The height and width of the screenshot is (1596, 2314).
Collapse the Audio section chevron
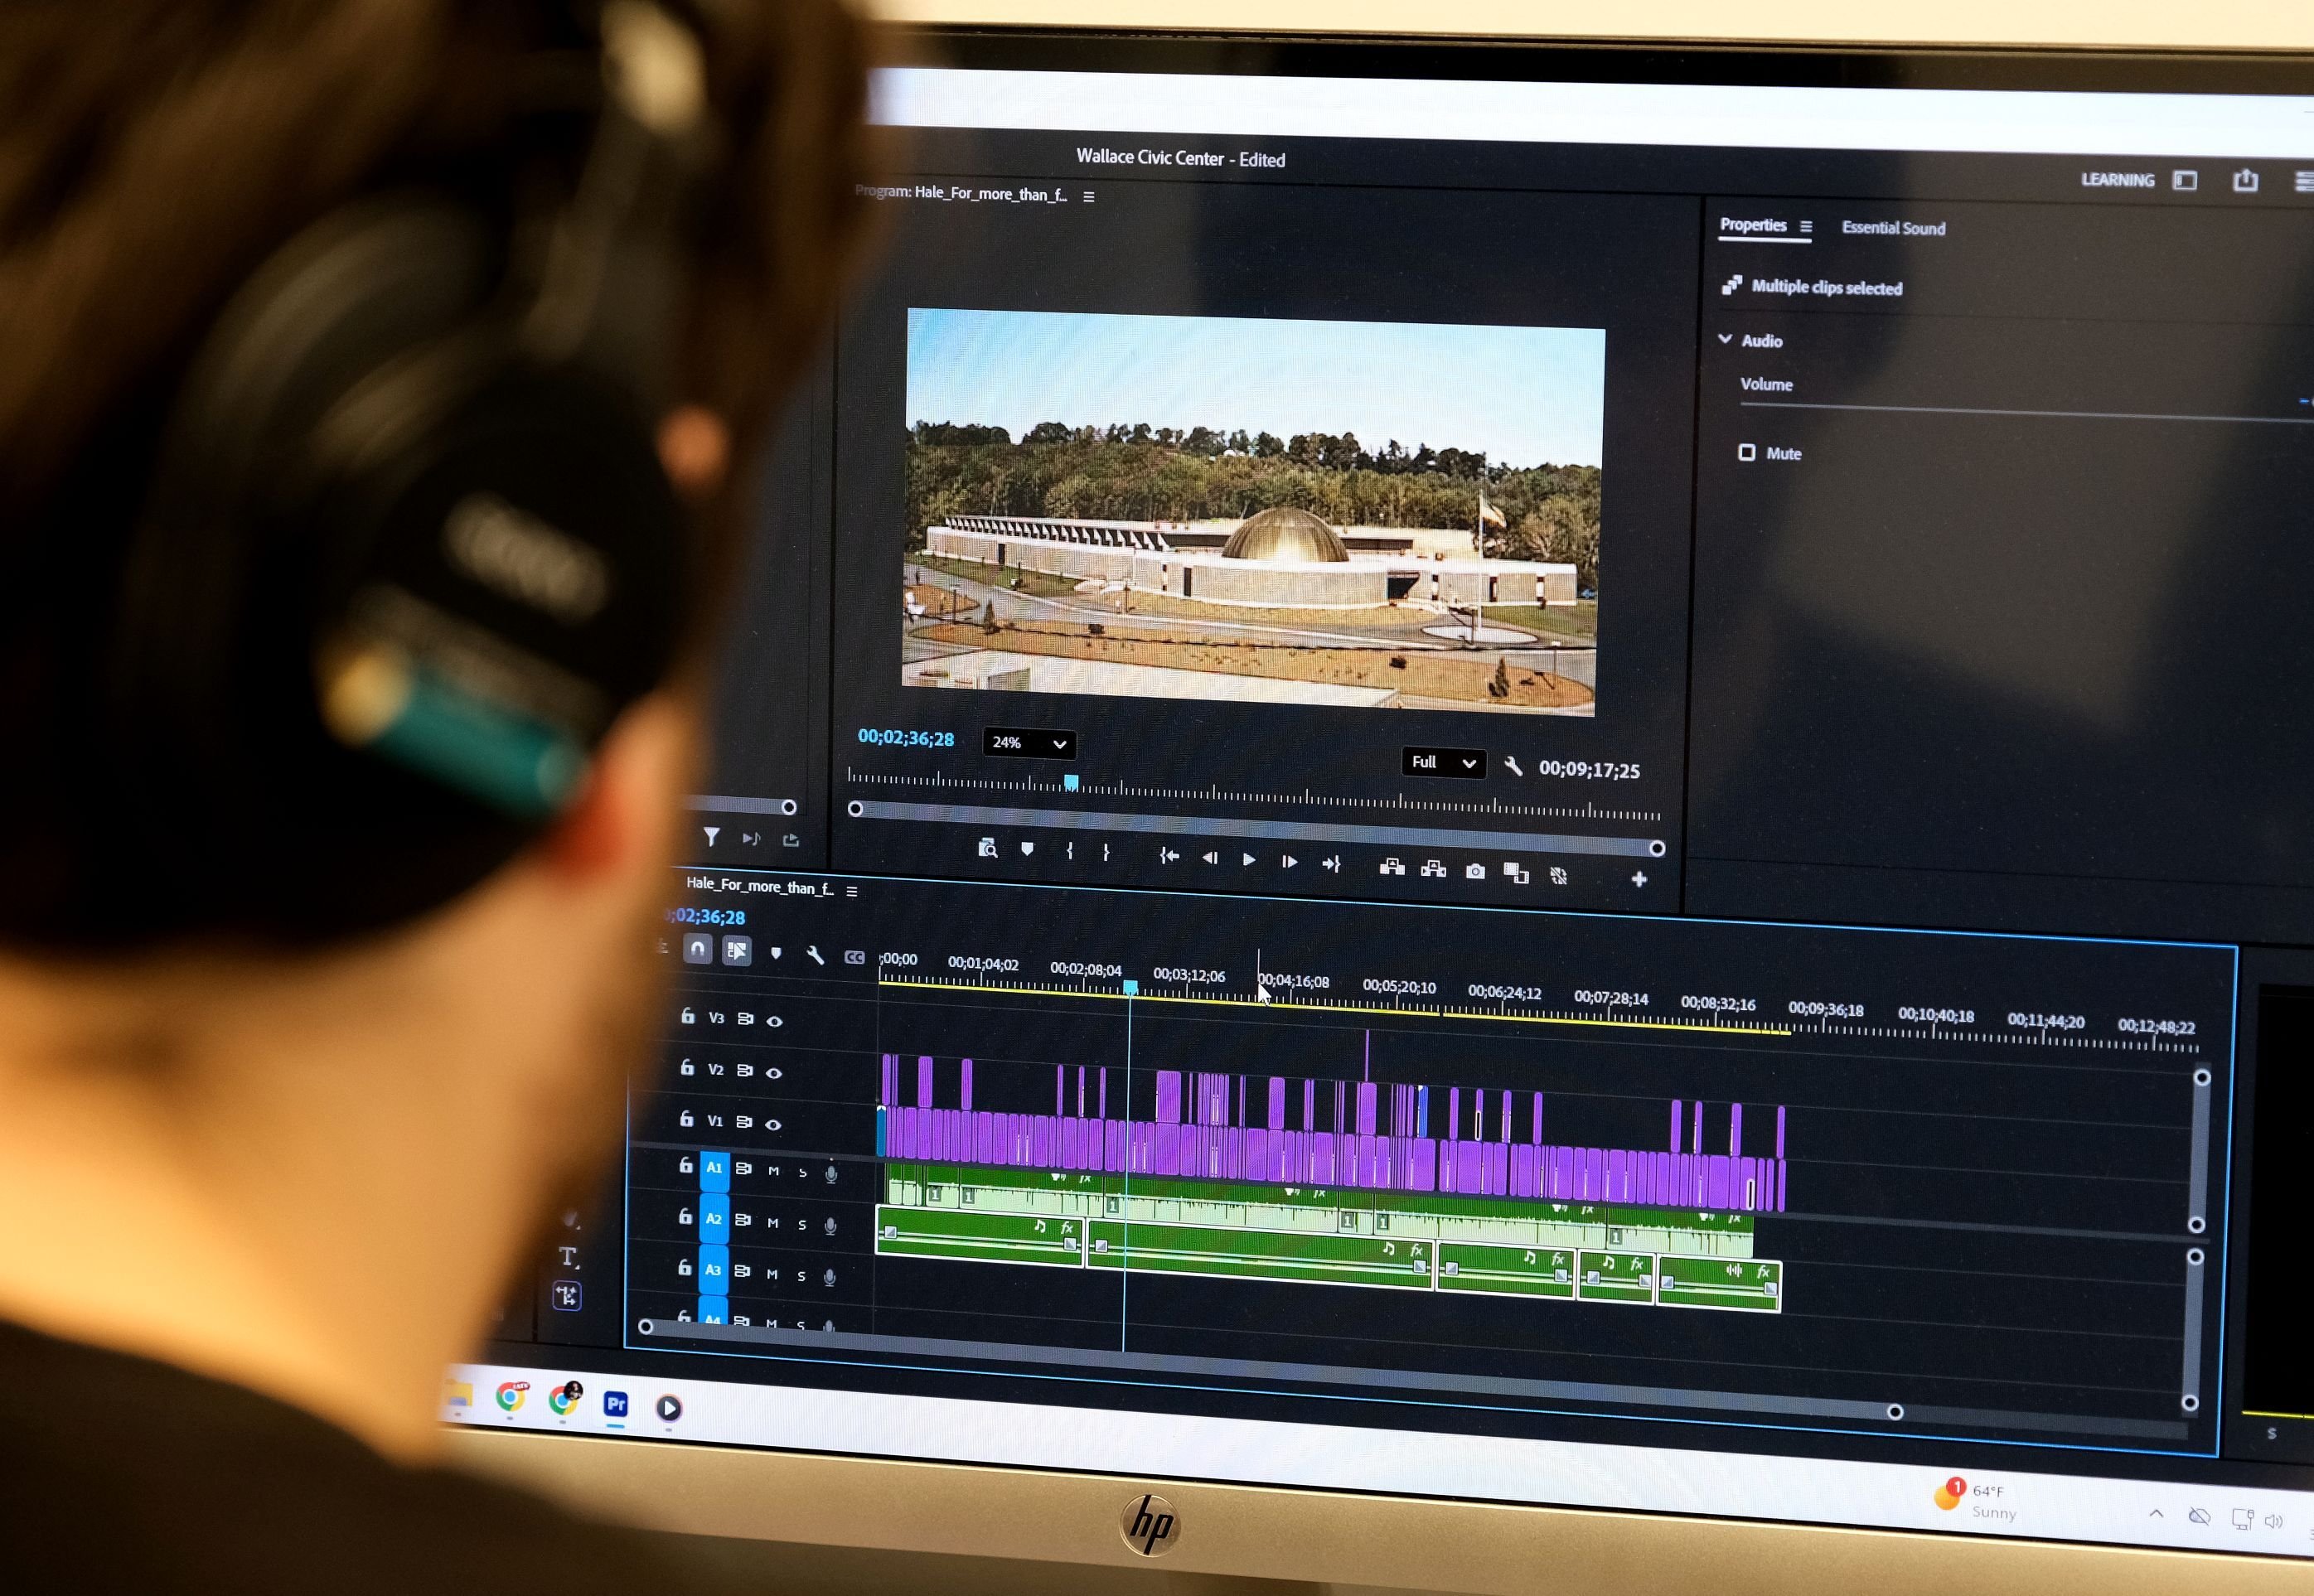coord(1725,339)
